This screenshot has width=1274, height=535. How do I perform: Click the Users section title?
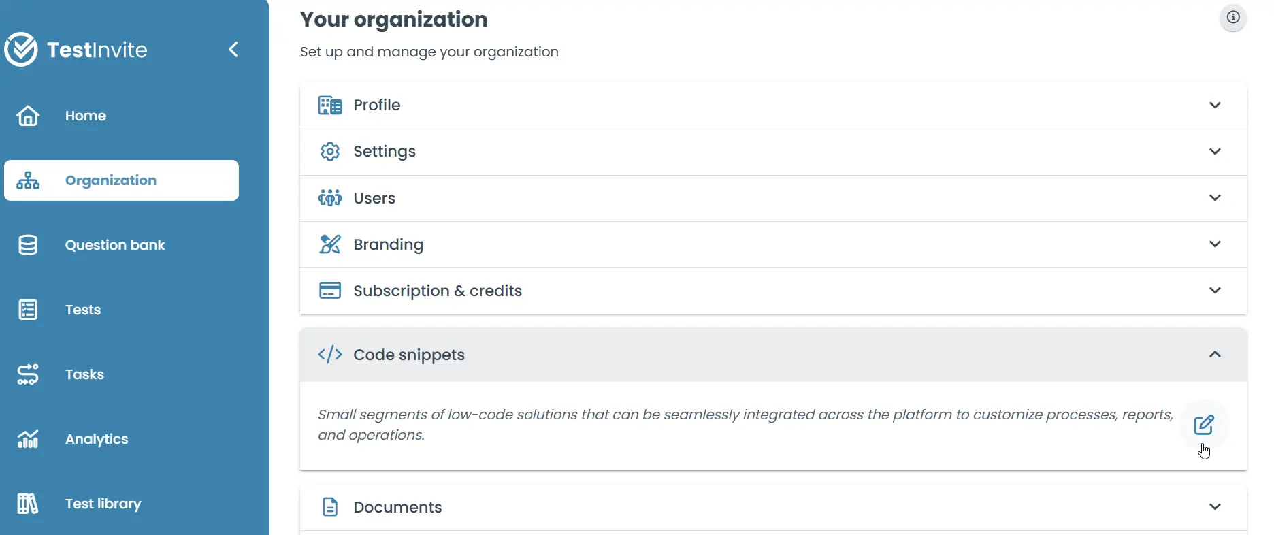coord(374,198)
